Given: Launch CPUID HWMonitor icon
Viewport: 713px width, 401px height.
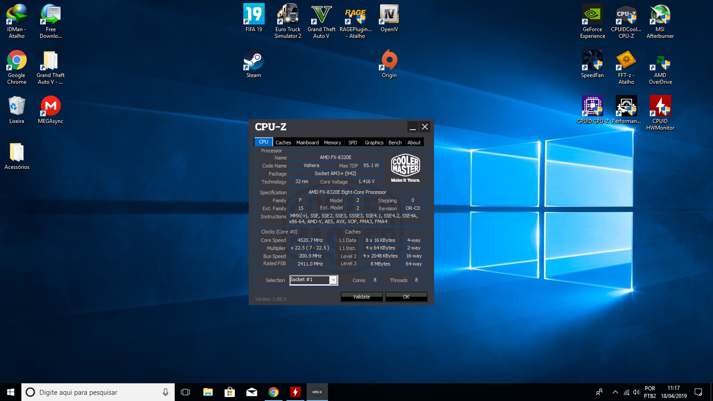Looking at the screenshot, I should coord(660,113).
